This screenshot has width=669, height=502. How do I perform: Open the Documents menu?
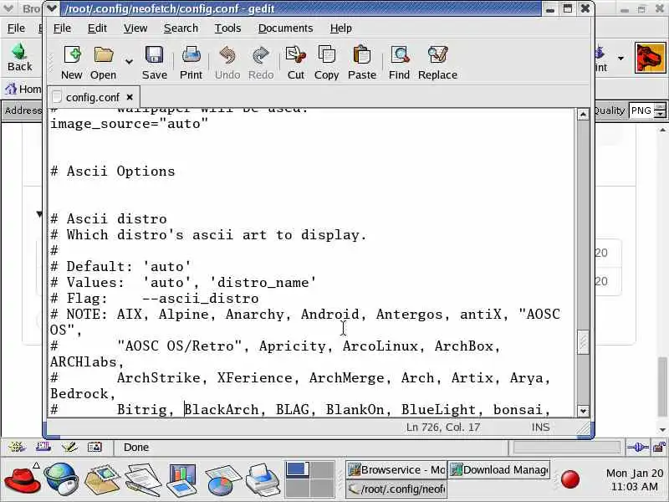tap(285, 28)
